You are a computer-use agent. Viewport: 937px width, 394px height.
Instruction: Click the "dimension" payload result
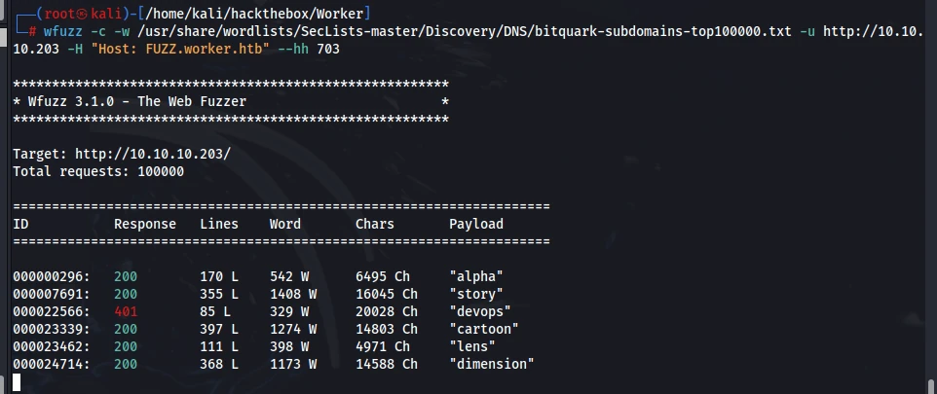[x=492, y=364]
